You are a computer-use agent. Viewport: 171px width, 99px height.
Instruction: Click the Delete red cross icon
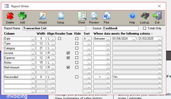pyautogui.click(x=10, y=16)
